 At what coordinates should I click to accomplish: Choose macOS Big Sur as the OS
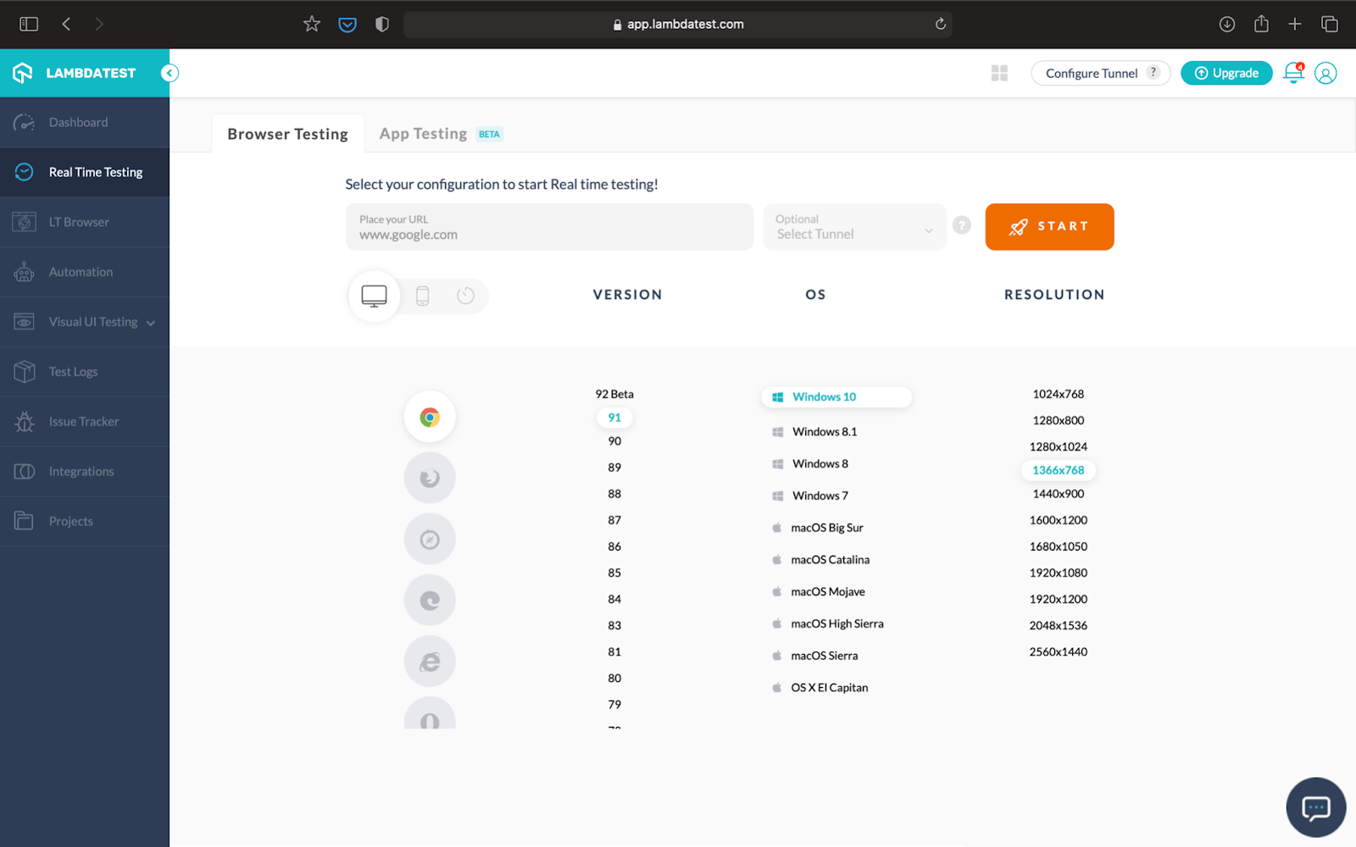[x=826, y=528]
